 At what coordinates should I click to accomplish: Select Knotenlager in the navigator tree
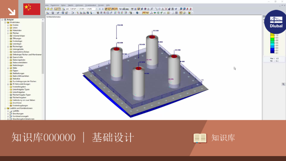[17, 41]
